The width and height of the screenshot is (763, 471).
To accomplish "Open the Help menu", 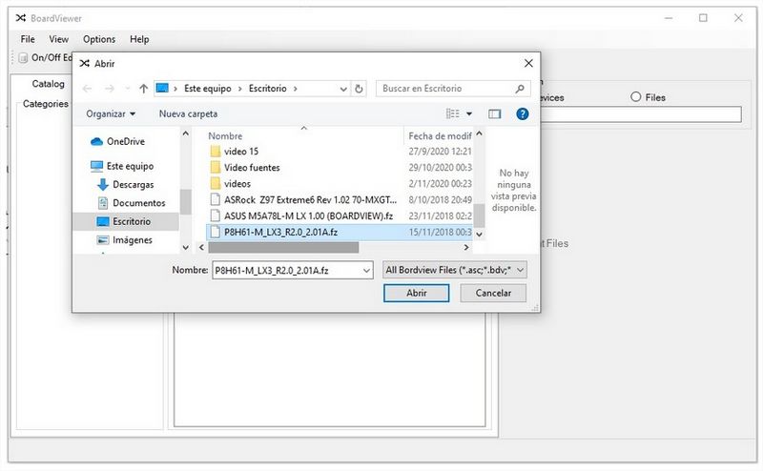I will pyautogui.click(x=139, y=39).
